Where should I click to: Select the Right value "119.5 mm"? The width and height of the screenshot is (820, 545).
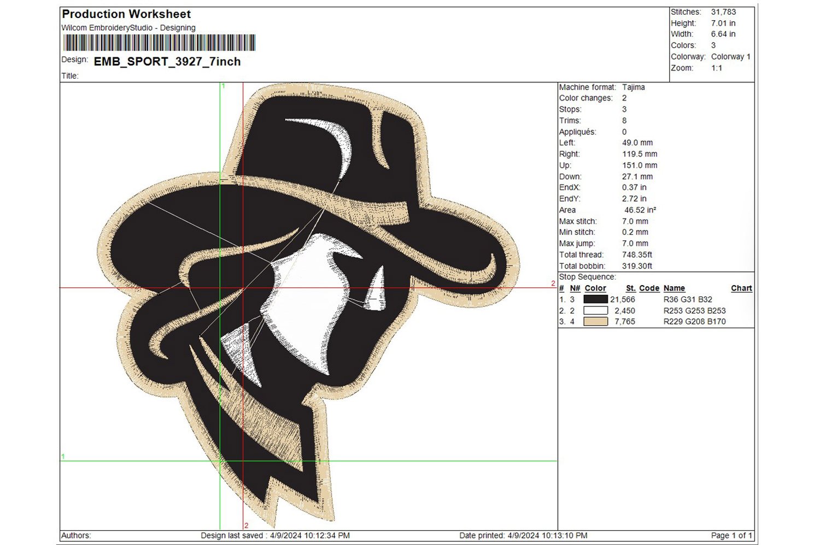coord(640,154)
